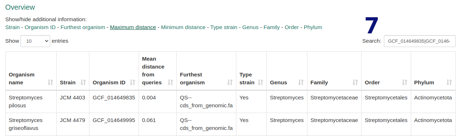Viewport: 460px width, 136px height.
Task: Sort table by Organism ID arrows
Action: pos(133,82)
